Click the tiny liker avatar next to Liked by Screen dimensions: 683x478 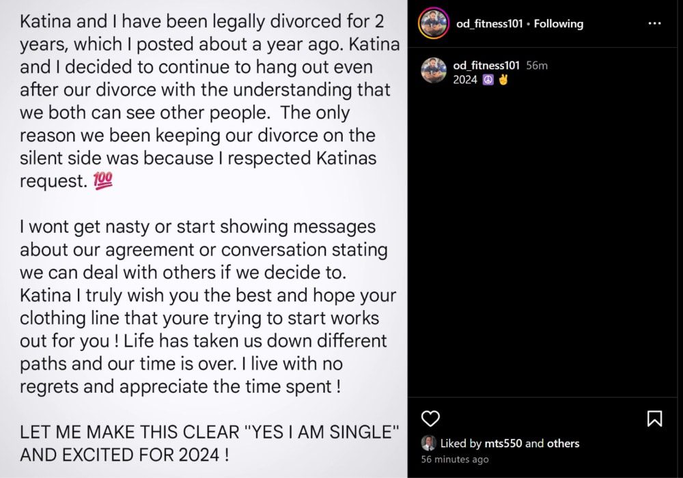pyautogui.click(x=430, y=443)
